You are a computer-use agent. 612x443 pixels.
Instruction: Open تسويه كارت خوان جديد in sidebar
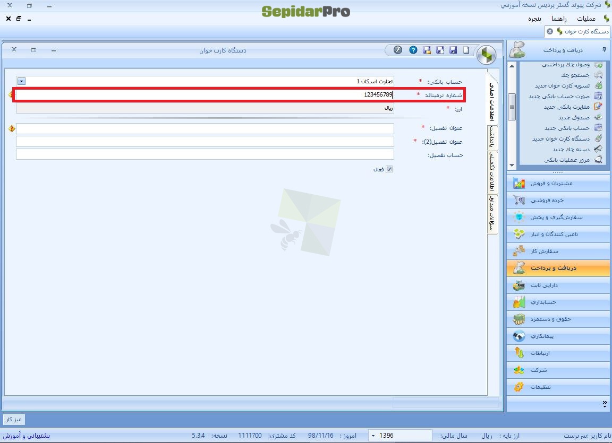(x=568, y=85)
